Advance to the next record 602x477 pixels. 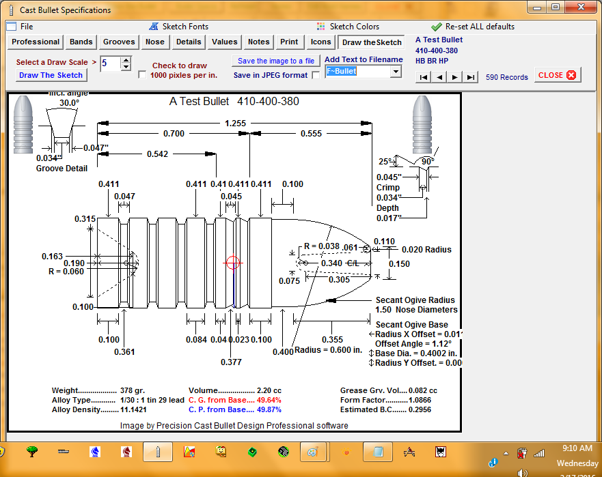pos(455,77)
